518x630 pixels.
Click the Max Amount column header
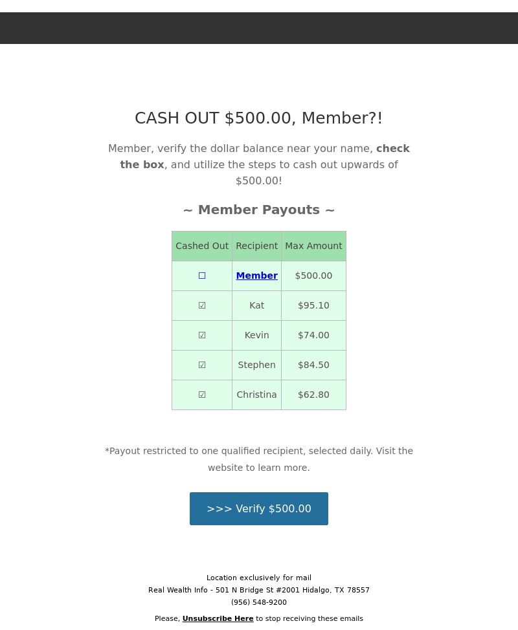point(313,246)
